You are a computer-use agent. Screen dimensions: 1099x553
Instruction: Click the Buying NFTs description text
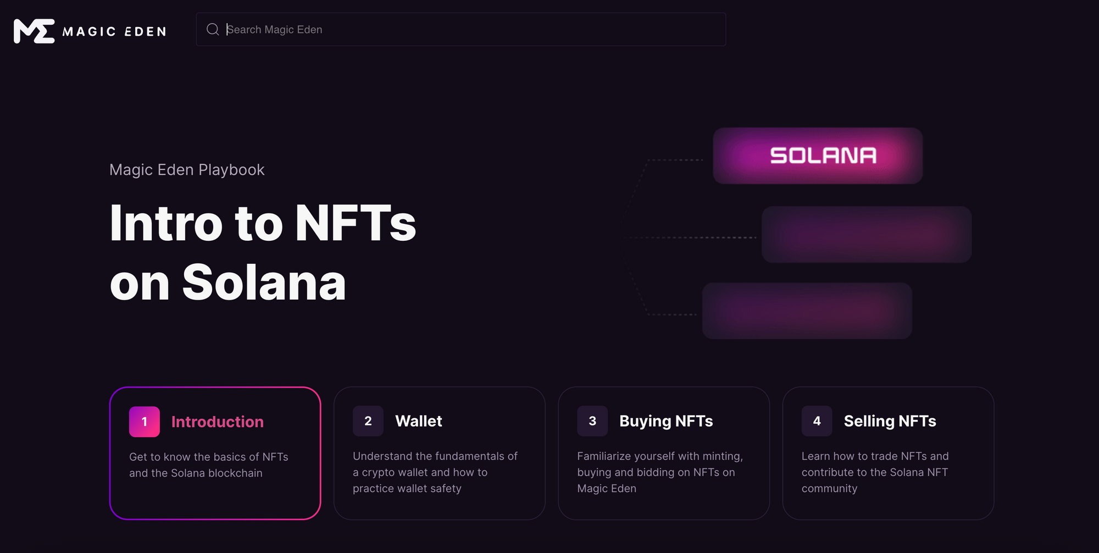click(660, 472)
